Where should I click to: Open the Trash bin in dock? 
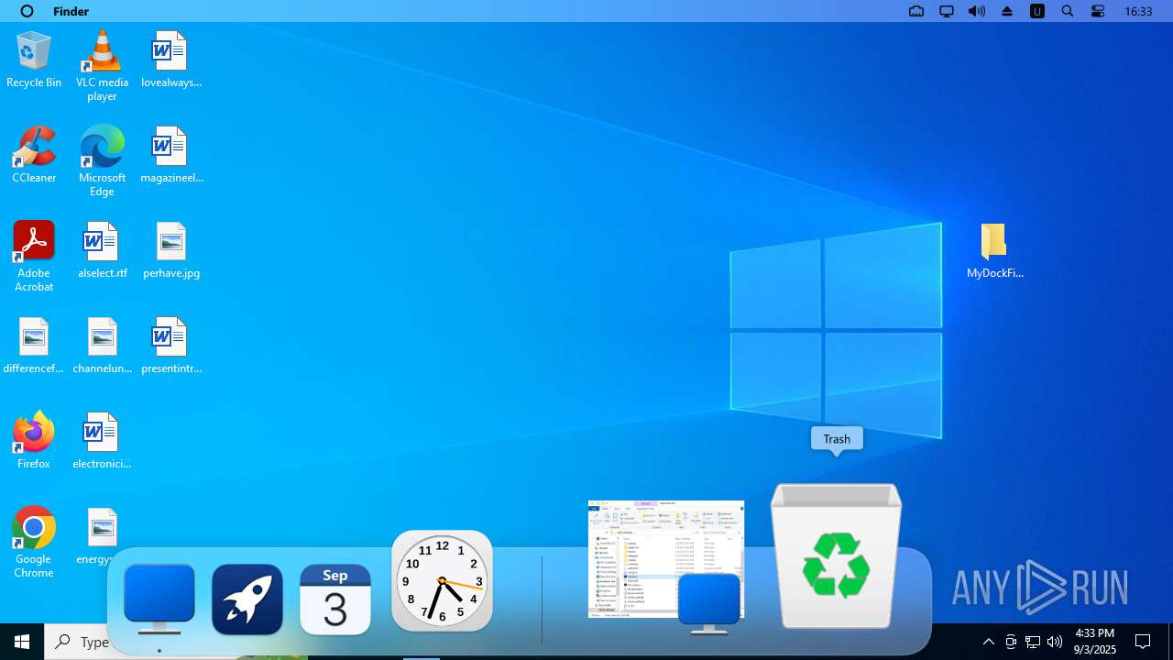coord(837,555)
